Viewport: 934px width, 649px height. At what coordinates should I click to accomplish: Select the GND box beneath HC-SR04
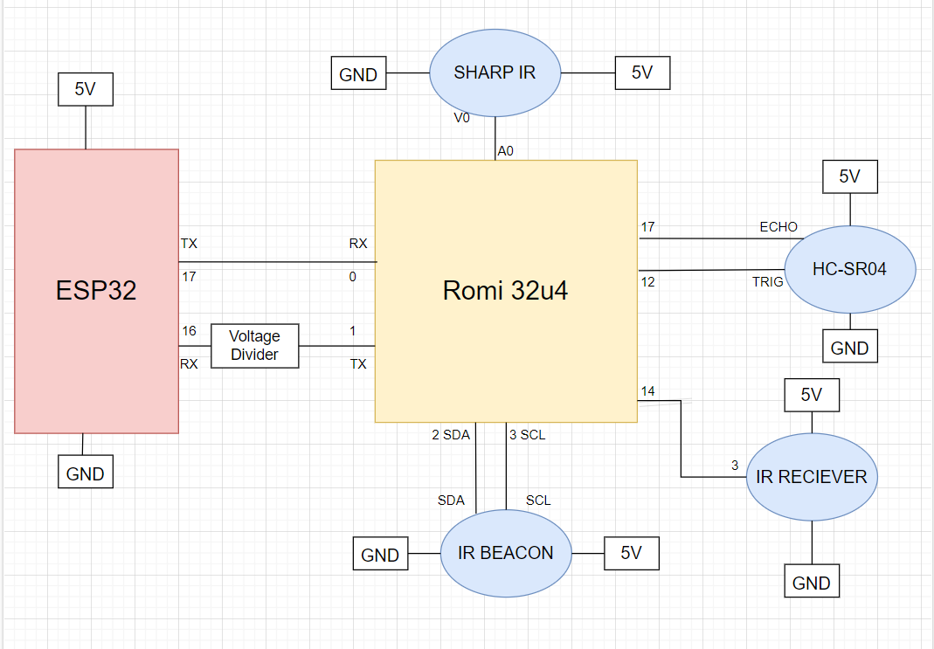[x=849, y=348]
